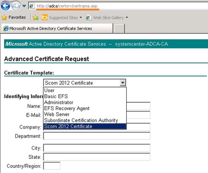Click the Certificate Template dropdown arrow
This screenshot has height=173, width=208.
123,83
